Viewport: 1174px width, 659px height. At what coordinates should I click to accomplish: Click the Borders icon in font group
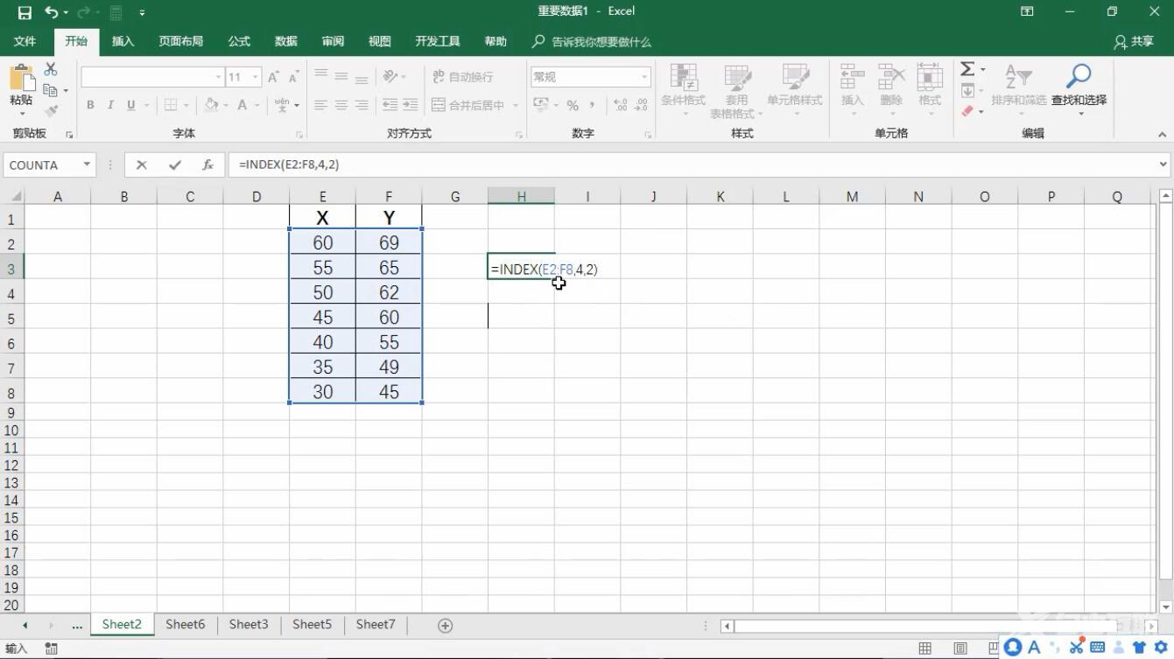(x=170, y=105)
